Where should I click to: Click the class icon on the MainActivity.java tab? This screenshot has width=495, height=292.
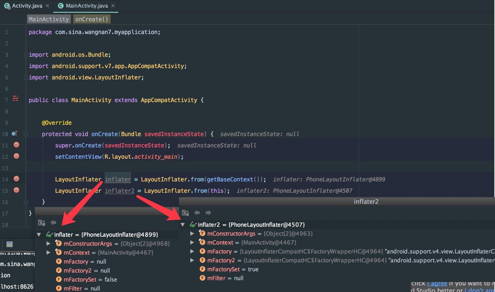coord(61,6)
